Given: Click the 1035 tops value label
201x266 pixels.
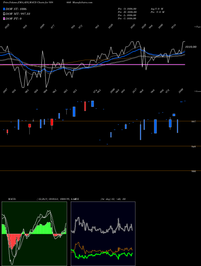Looking at the screenshot, I should tap(133, 26).
